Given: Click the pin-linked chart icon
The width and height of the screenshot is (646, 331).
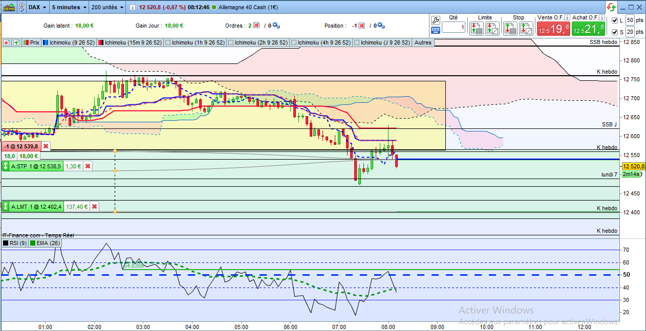Looking at the screenshot, I should click(22, 7).
